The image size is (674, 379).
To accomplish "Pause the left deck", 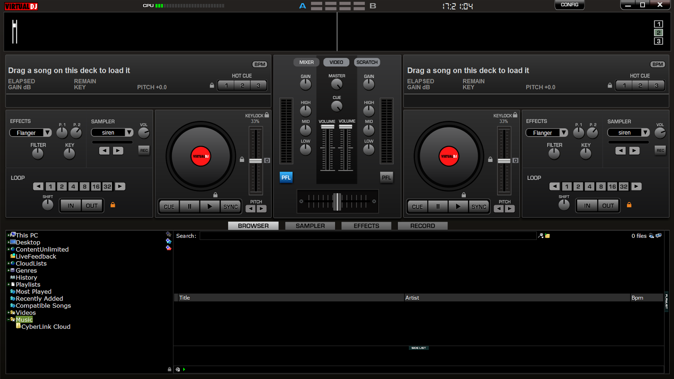I will pos(190,207).
